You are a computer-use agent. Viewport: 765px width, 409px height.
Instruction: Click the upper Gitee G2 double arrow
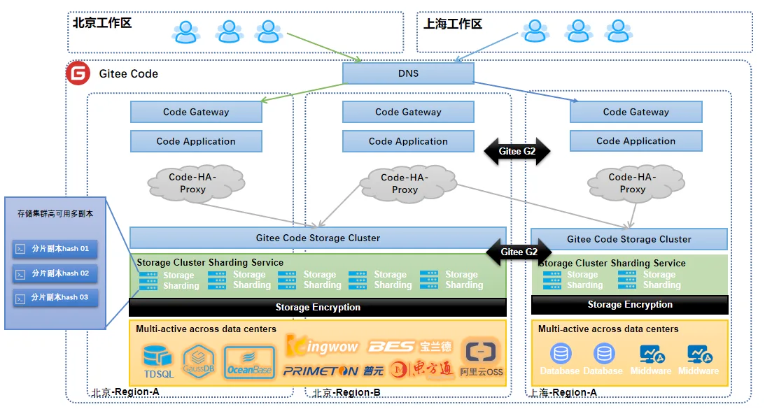517,151
